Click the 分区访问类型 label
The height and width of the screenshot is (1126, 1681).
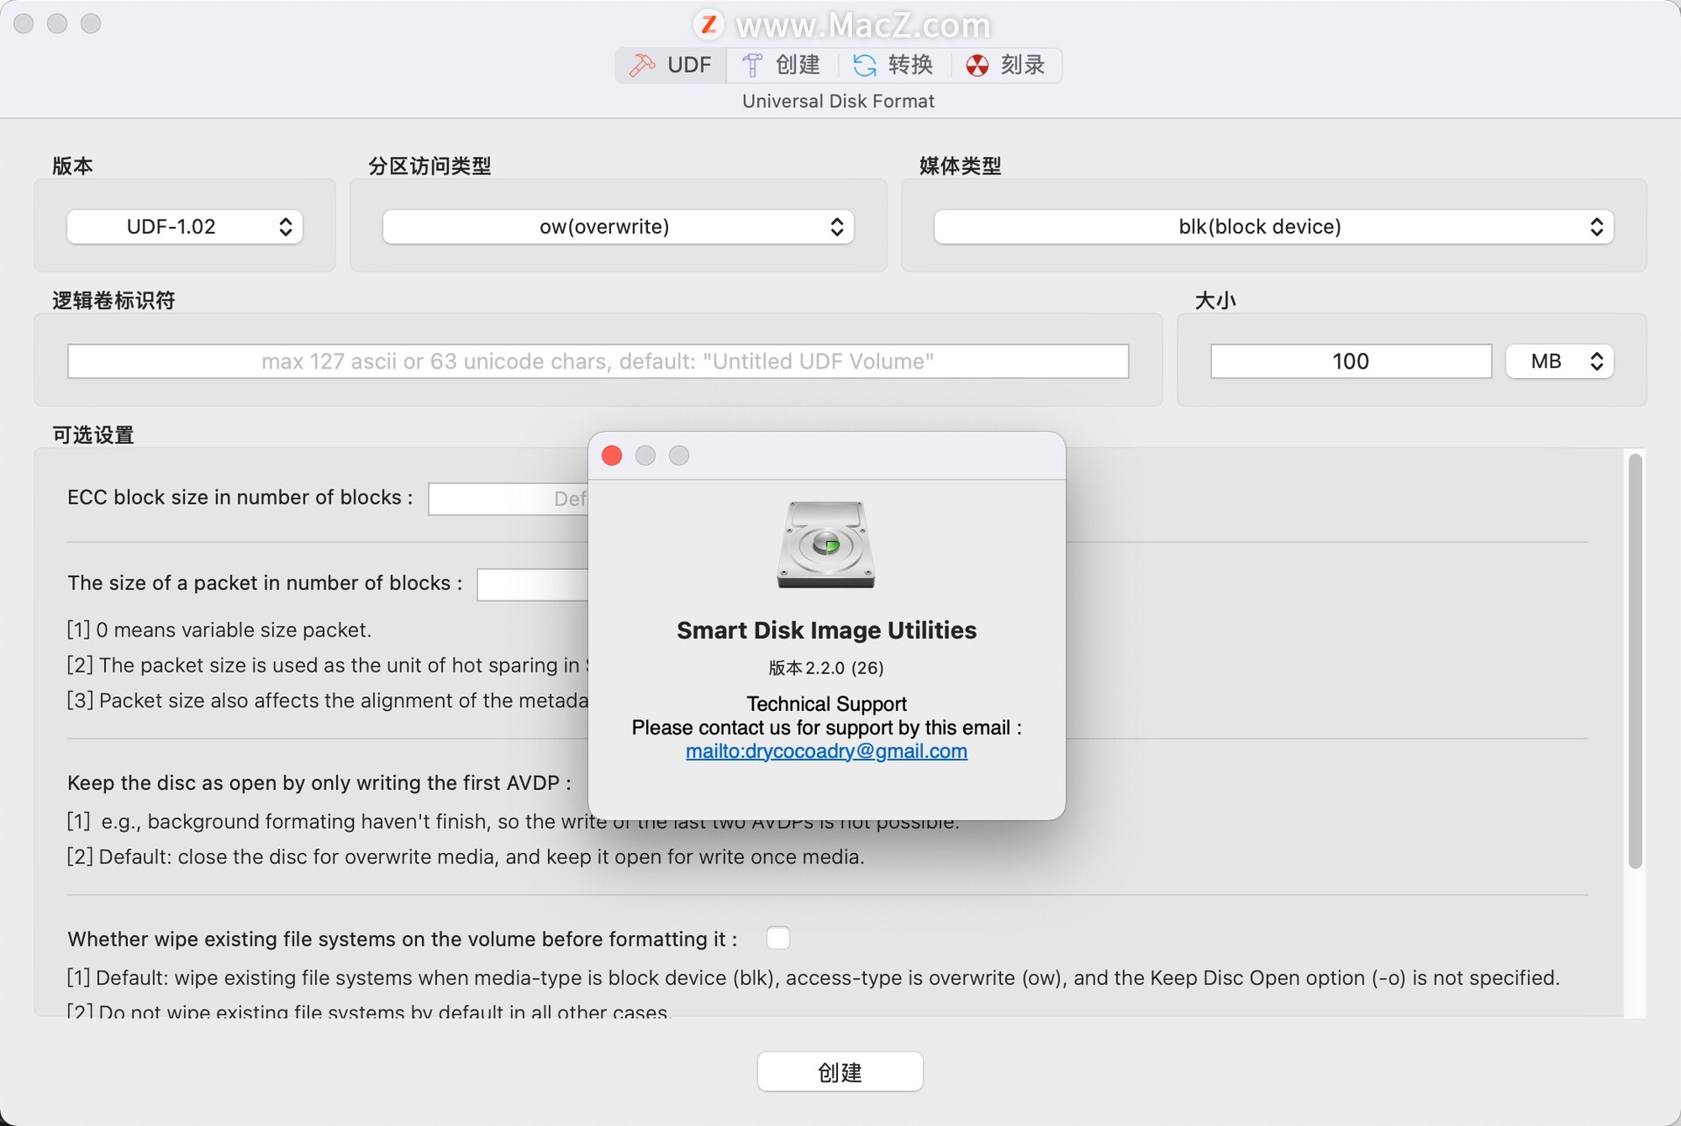point(429,165)
